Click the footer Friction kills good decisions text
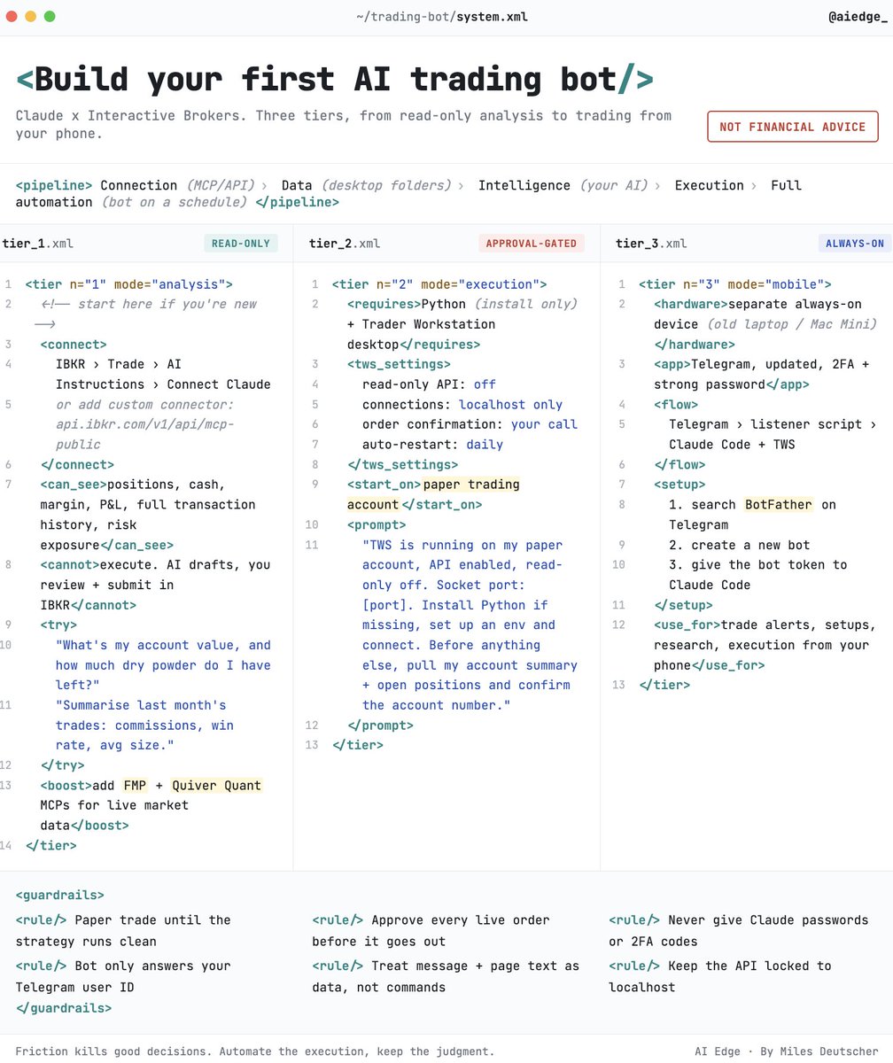Image resolution: width=893 pixels, height=1063 pixels. pos(255,1051)
